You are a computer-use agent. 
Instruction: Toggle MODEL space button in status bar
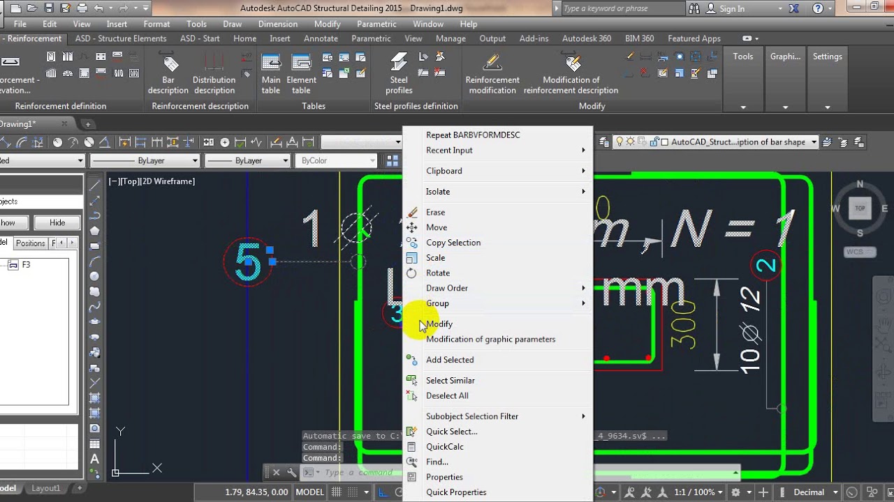point(310,492)
